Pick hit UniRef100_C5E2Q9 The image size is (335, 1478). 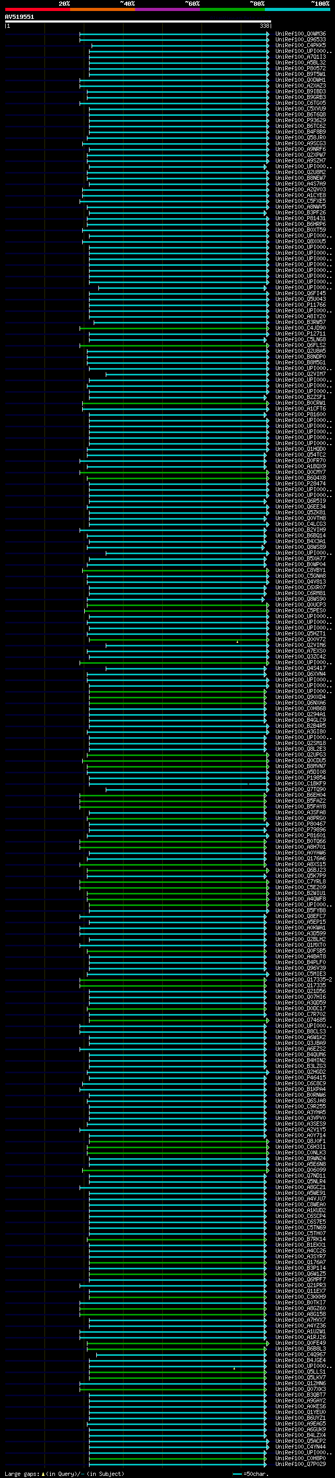click(300, 888)
